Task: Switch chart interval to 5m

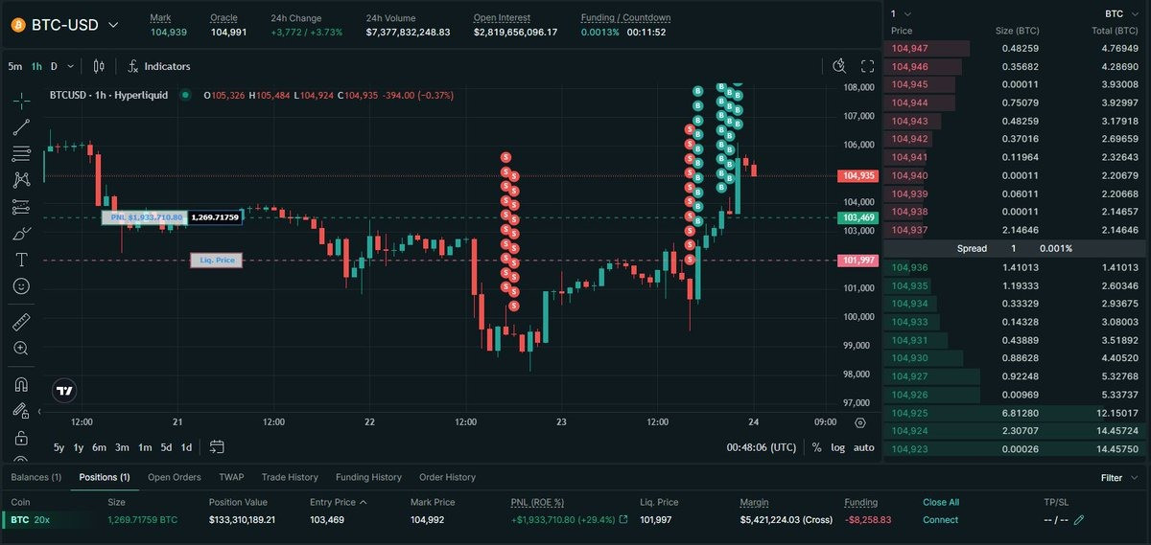Action: click(x=15, y=66)
